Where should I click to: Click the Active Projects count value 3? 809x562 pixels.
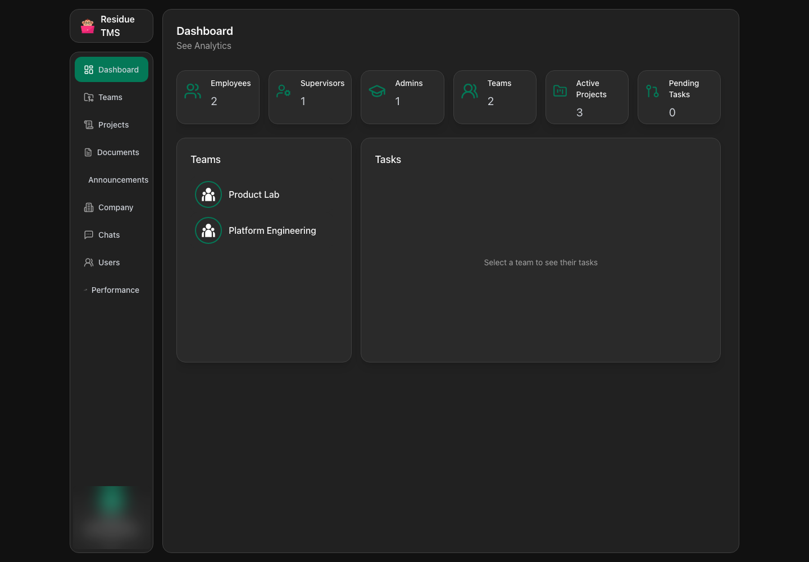pos(580,112)
